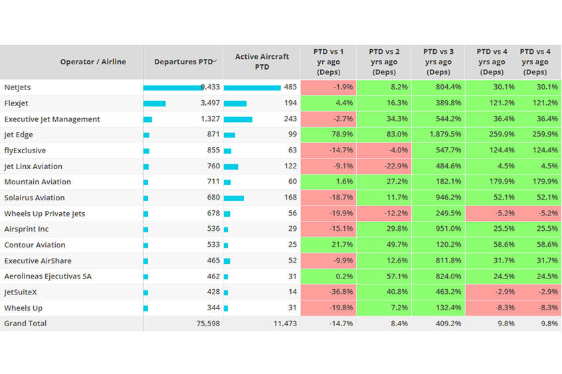Viewport: 562px width, 374px height.
Task: Select the -12.2% Wheels Up Private Jets cell
Action: coord(384,213)
